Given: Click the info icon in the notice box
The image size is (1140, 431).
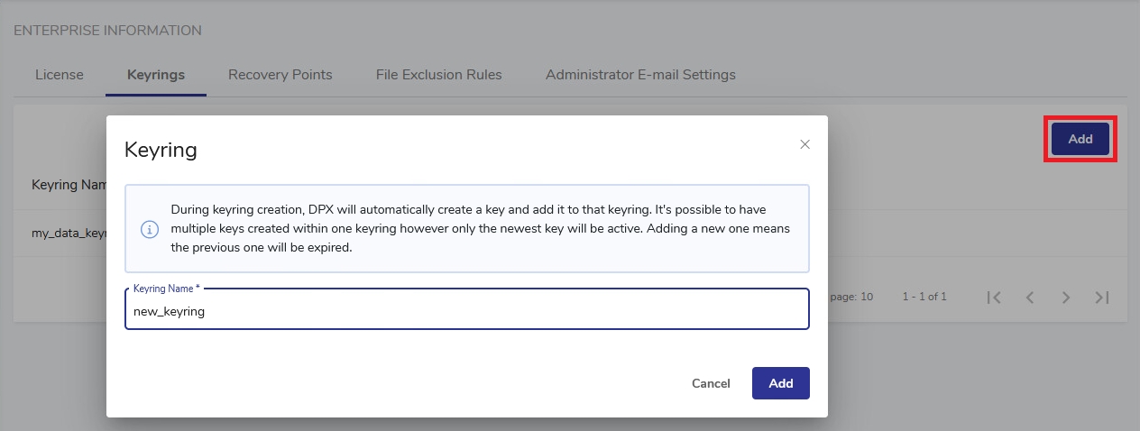Looking at the screenshot, I should (150, 229).
